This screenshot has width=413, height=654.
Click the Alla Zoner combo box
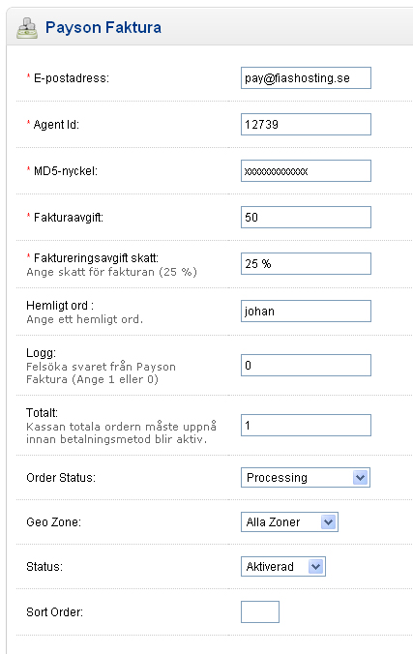[x=289, y=522]
